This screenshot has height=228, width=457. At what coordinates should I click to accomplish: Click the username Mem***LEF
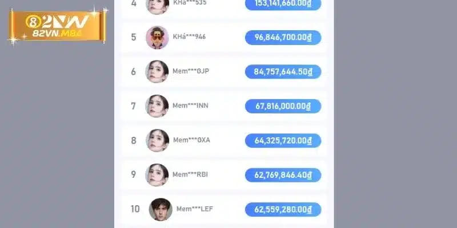(x=194, y=209)
